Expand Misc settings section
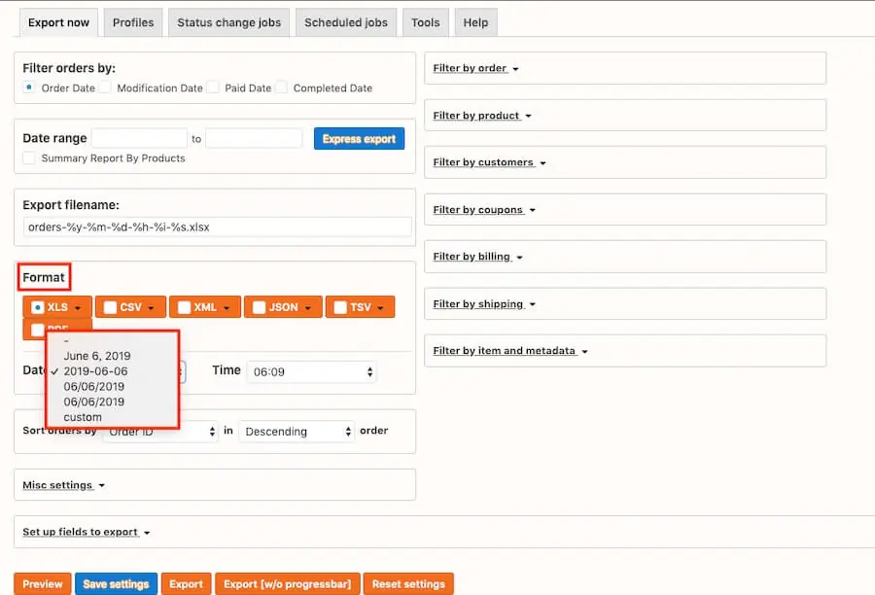 [63, 485]
